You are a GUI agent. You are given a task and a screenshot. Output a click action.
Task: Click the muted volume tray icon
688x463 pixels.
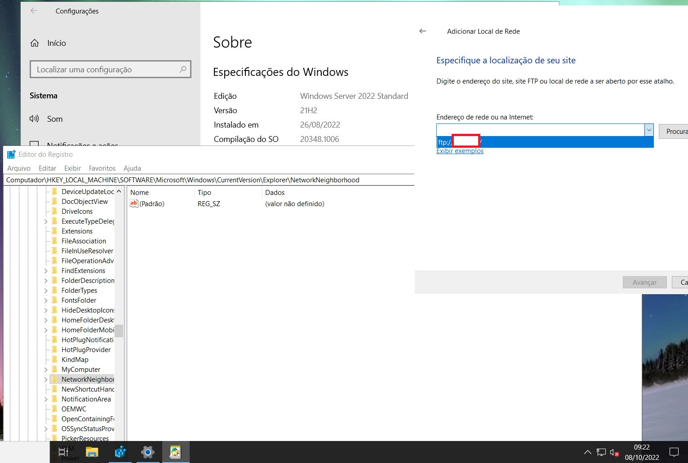click(x=614, y=452)
